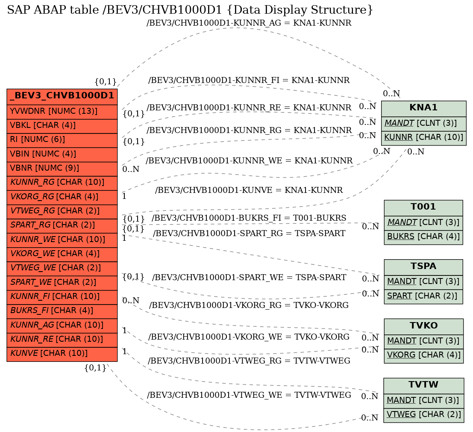
Task: Select the BUKRS_FI [CHAR (4)] field row
Action: [x=62, y=311]
